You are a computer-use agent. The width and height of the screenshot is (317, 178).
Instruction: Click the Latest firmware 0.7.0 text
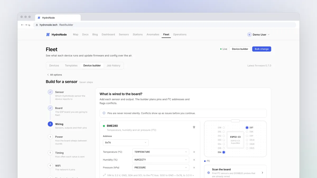click(x=259, y=66)
